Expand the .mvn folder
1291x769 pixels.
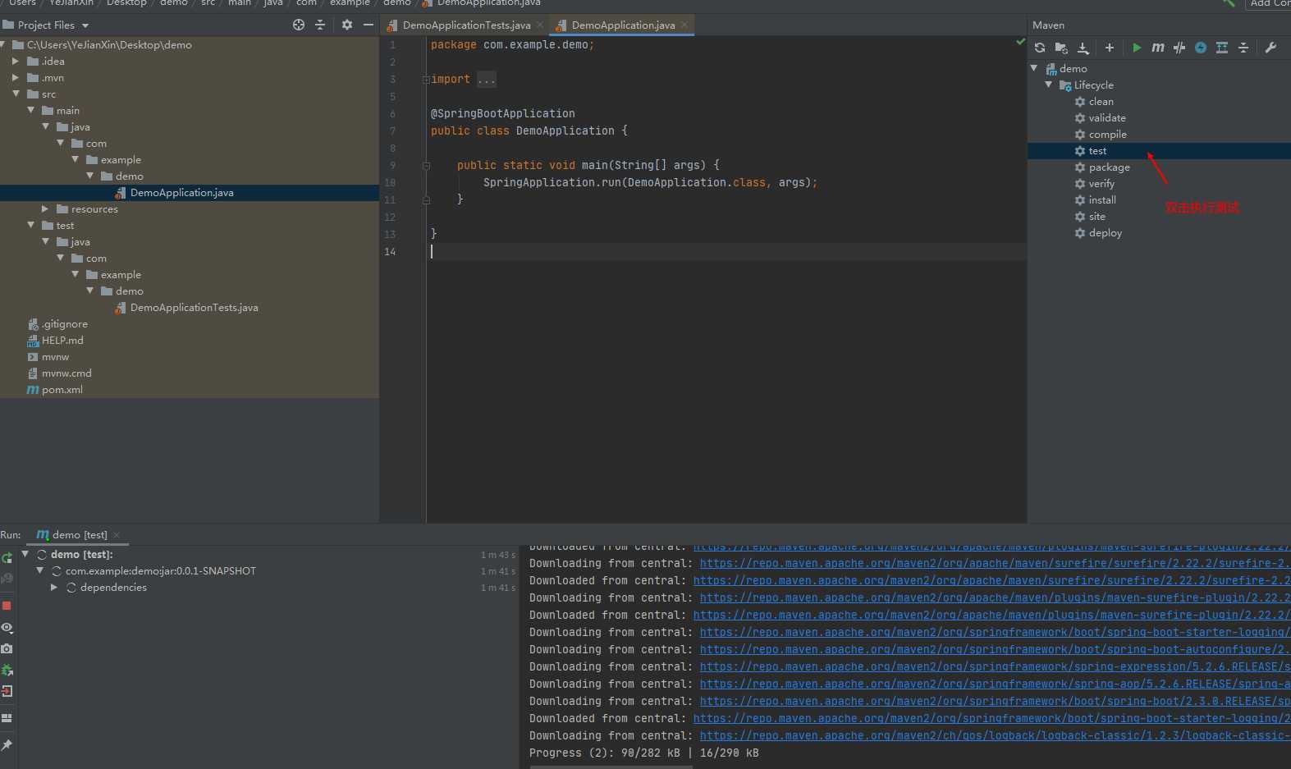[16, 78]
